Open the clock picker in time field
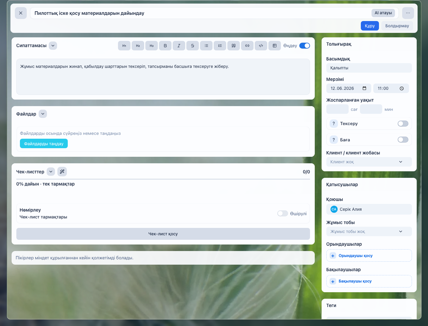 pyautogui.click(x=402, y=88)
